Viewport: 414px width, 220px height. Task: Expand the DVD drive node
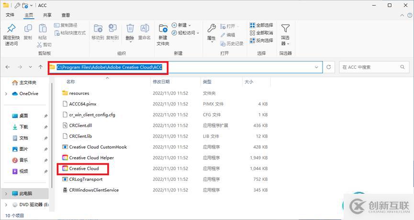(6, 204)
